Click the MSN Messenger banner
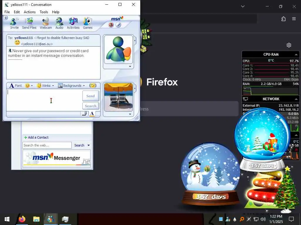 point(56,158)
